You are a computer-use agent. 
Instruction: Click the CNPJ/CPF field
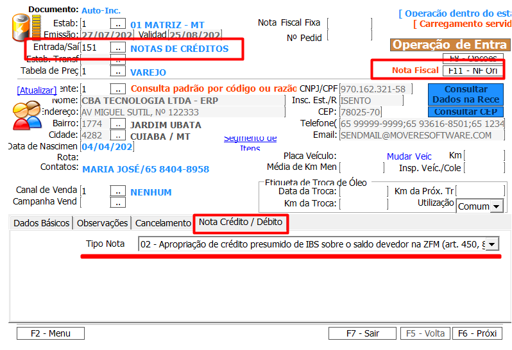376,88
